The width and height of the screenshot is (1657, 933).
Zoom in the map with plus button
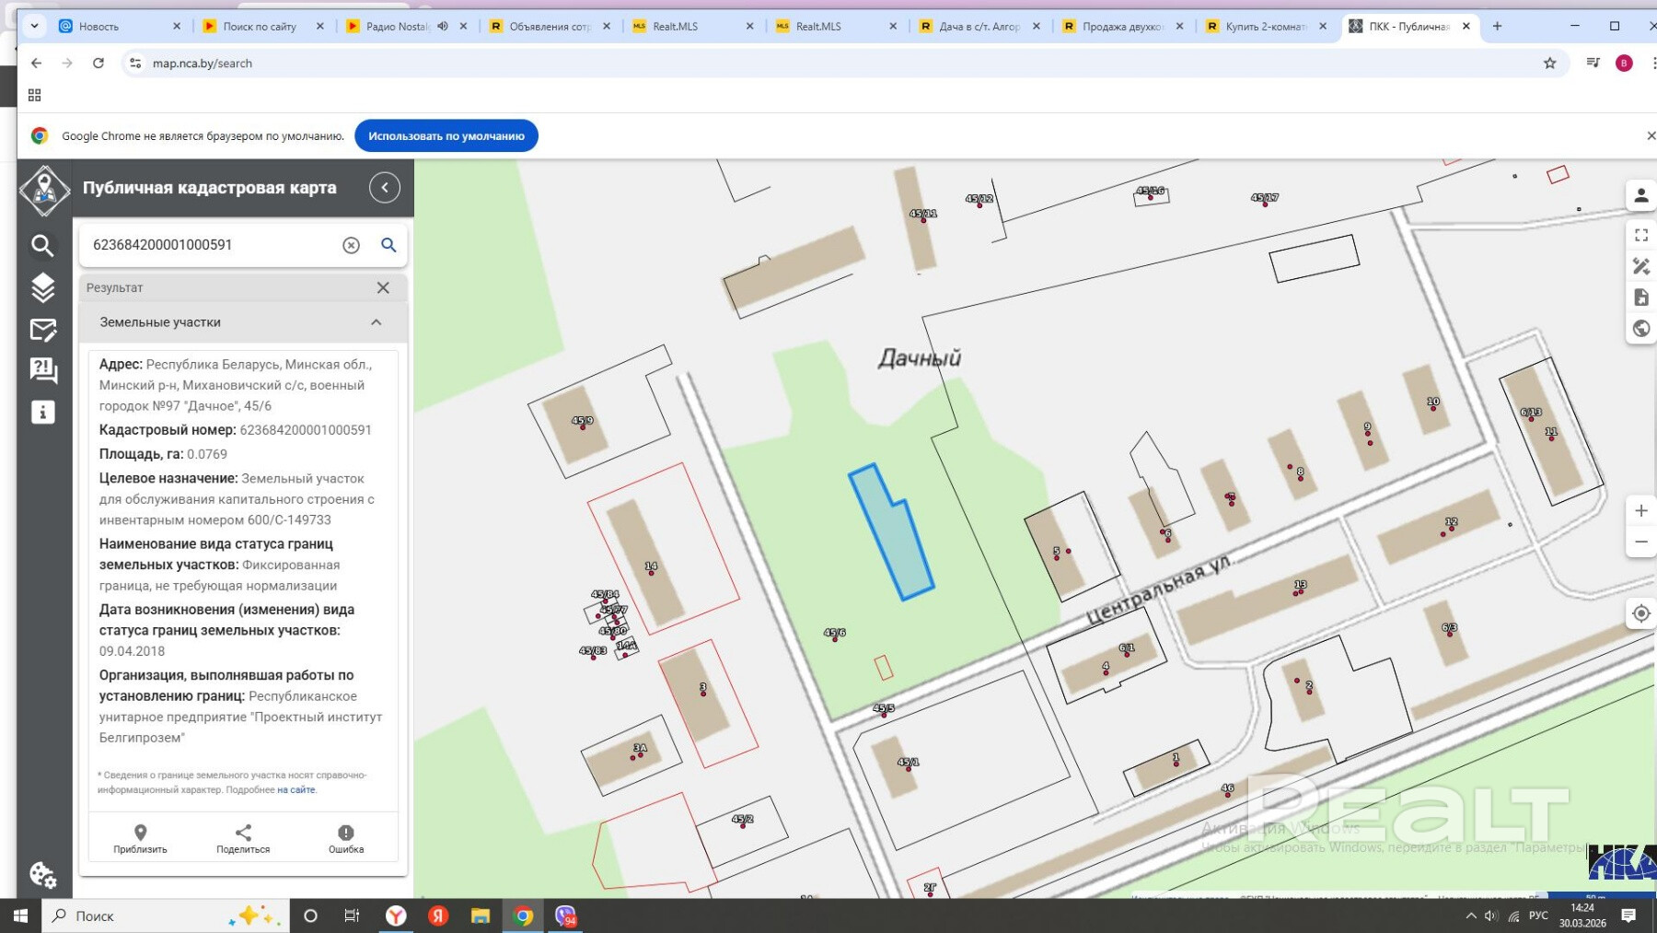point(1640,510)
